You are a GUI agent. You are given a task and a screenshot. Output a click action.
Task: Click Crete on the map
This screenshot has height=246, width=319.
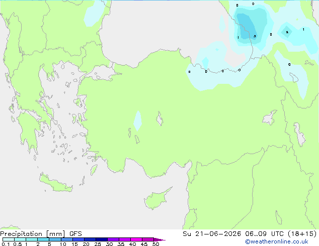pos(56,183)
